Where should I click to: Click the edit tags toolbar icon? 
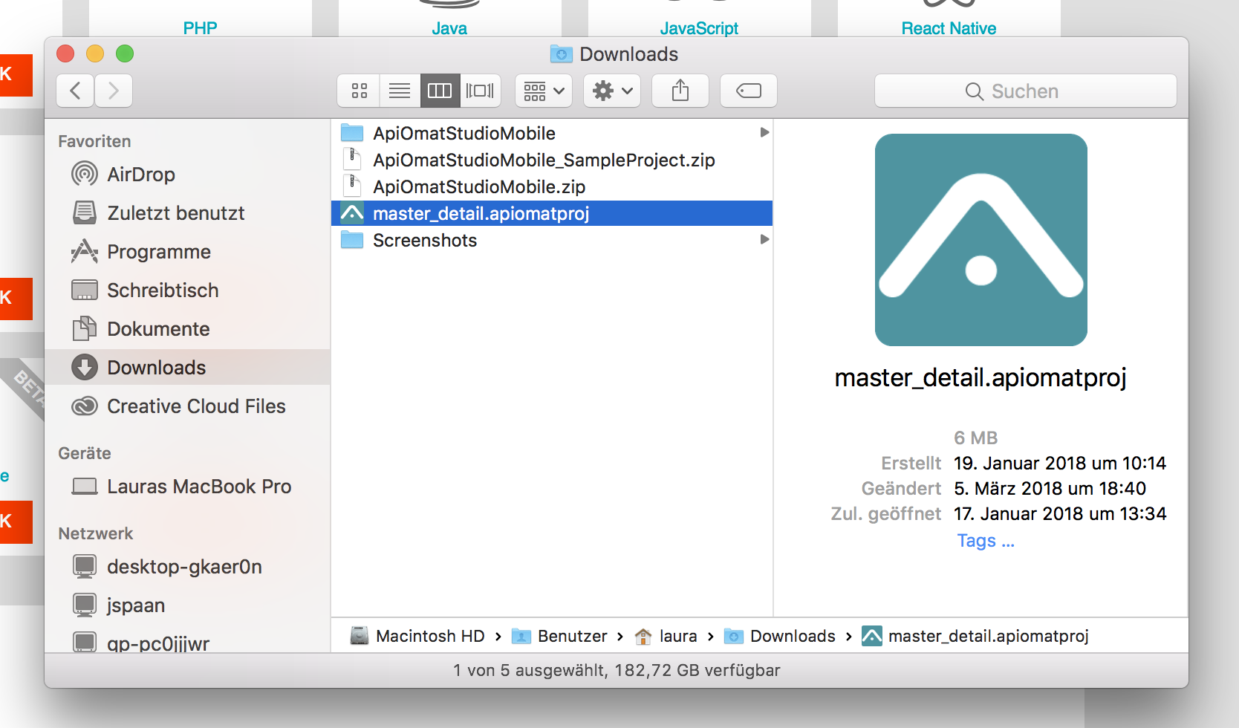click(748, 91)
